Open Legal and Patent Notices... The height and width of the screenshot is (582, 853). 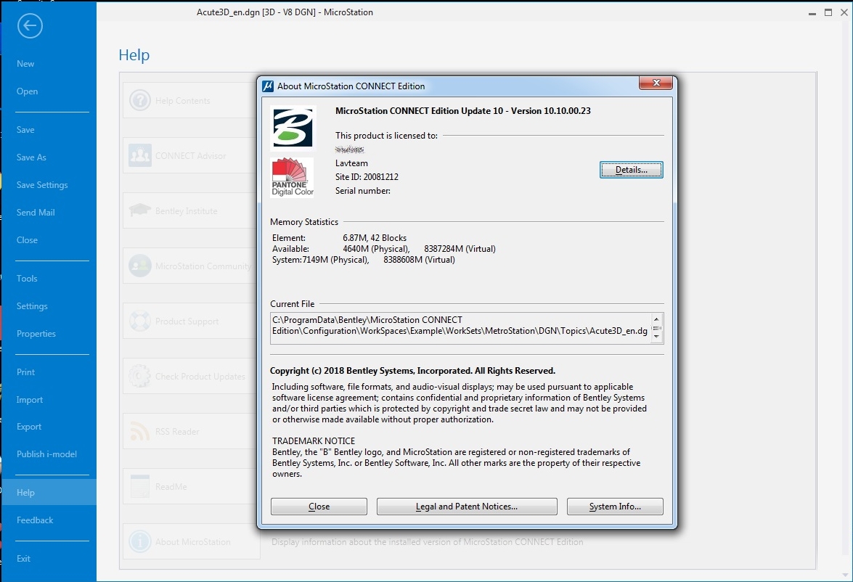467,507
